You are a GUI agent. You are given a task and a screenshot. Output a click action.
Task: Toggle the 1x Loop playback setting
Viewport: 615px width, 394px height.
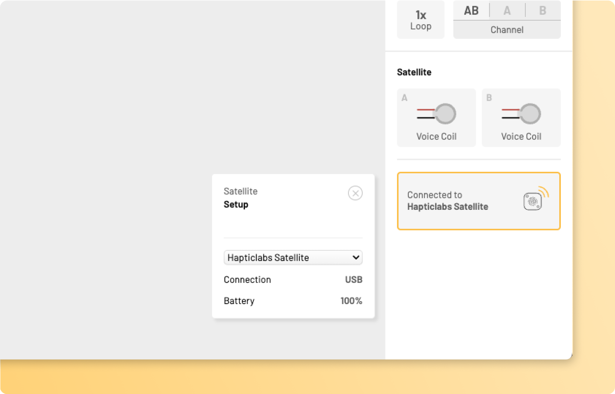pos(421,20)
